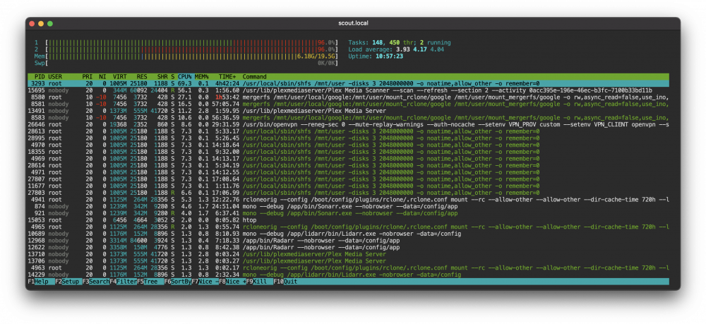Select Plex Media Scanner process 15695

348,90
